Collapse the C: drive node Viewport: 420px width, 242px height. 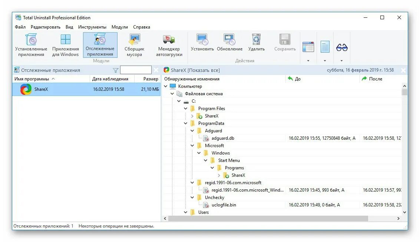(179, 101)
